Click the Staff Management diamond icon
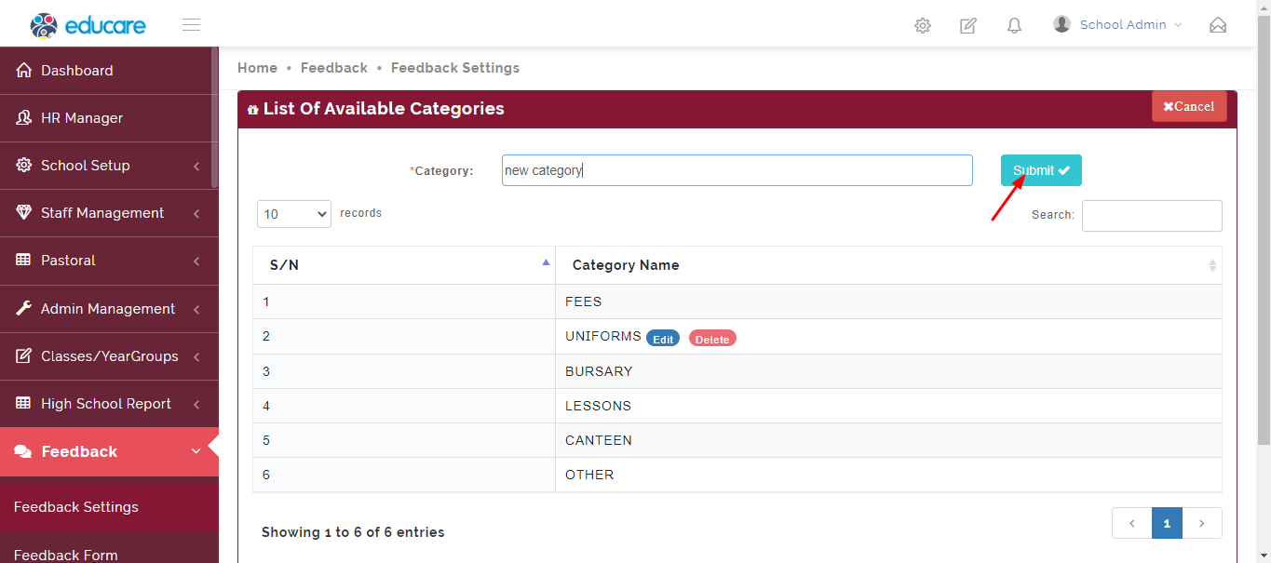Image resolution: width=1271 pixels, height=563 pixels. pos(24,212)
